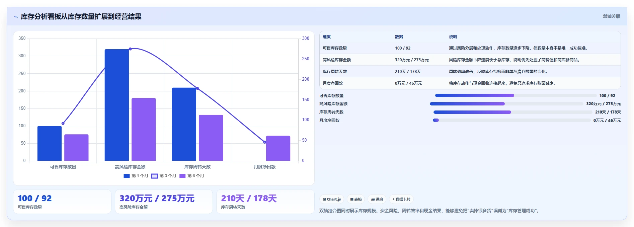Click the dashboard title 库存分析看板从库存数量扩展到经营结果
Image resolution: width=634 pixels, height=227 pixels.
pyautogui.click(x=81, y=16)
